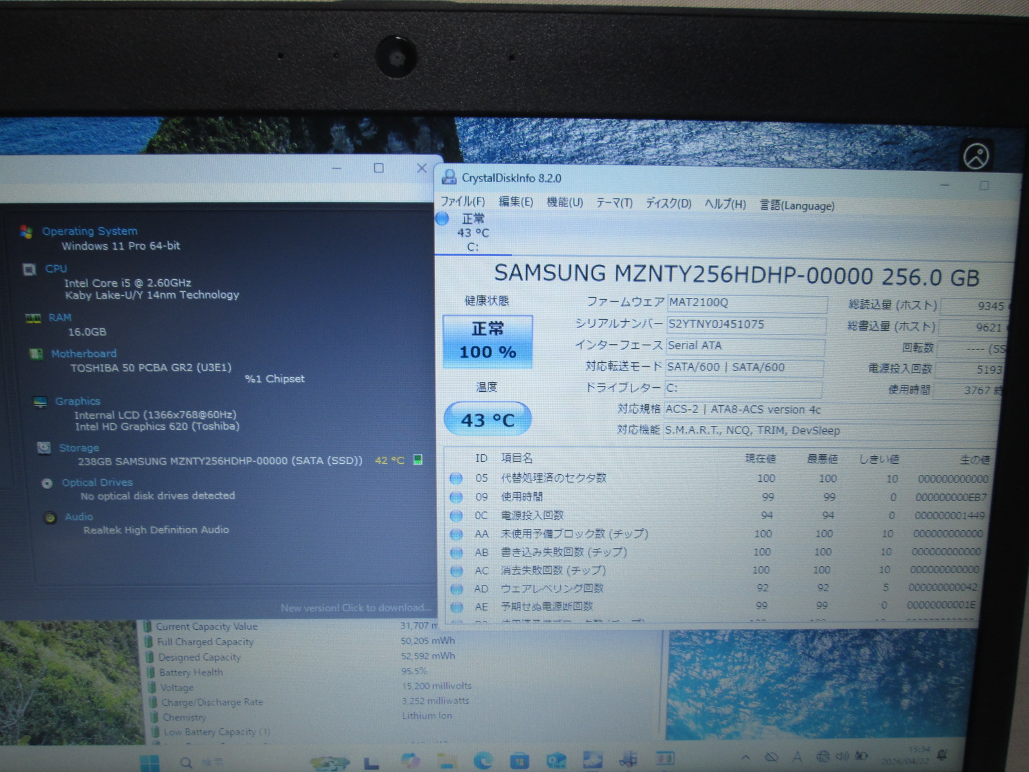Click the Audio speaker icon
The width and height of the screenshot is (1029, 772).
click(50, 518)
